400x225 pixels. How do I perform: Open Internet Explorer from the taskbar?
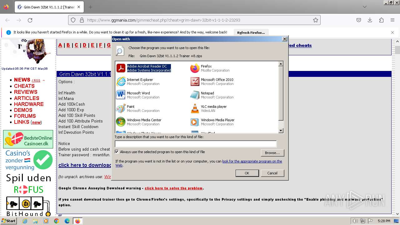pyautogui.click(x=25, y=221)
